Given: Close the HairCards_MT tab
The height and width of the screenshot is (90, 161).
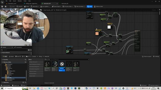Looking at the screenshot, I should 57,3.
